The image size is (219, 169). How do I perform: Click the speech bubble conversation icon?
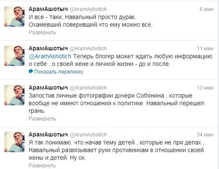tap(31, 72)
